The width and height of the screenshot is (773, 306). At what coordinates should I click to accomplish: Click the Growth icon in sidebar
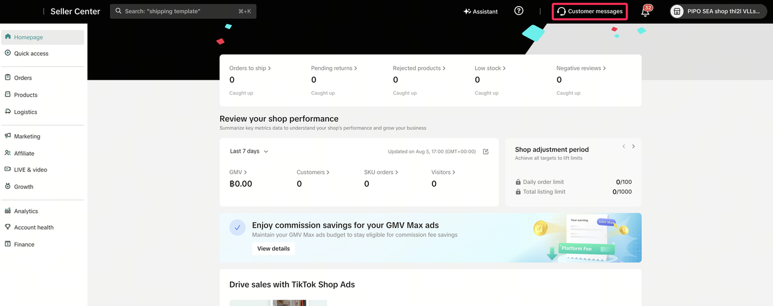coord(8,186)
